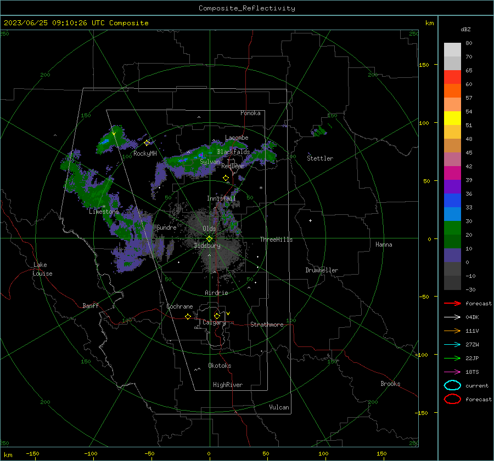Click the Okotoks city label
Image resolution: width=494 pixels, height=461 pixels.
coord(220,366)
